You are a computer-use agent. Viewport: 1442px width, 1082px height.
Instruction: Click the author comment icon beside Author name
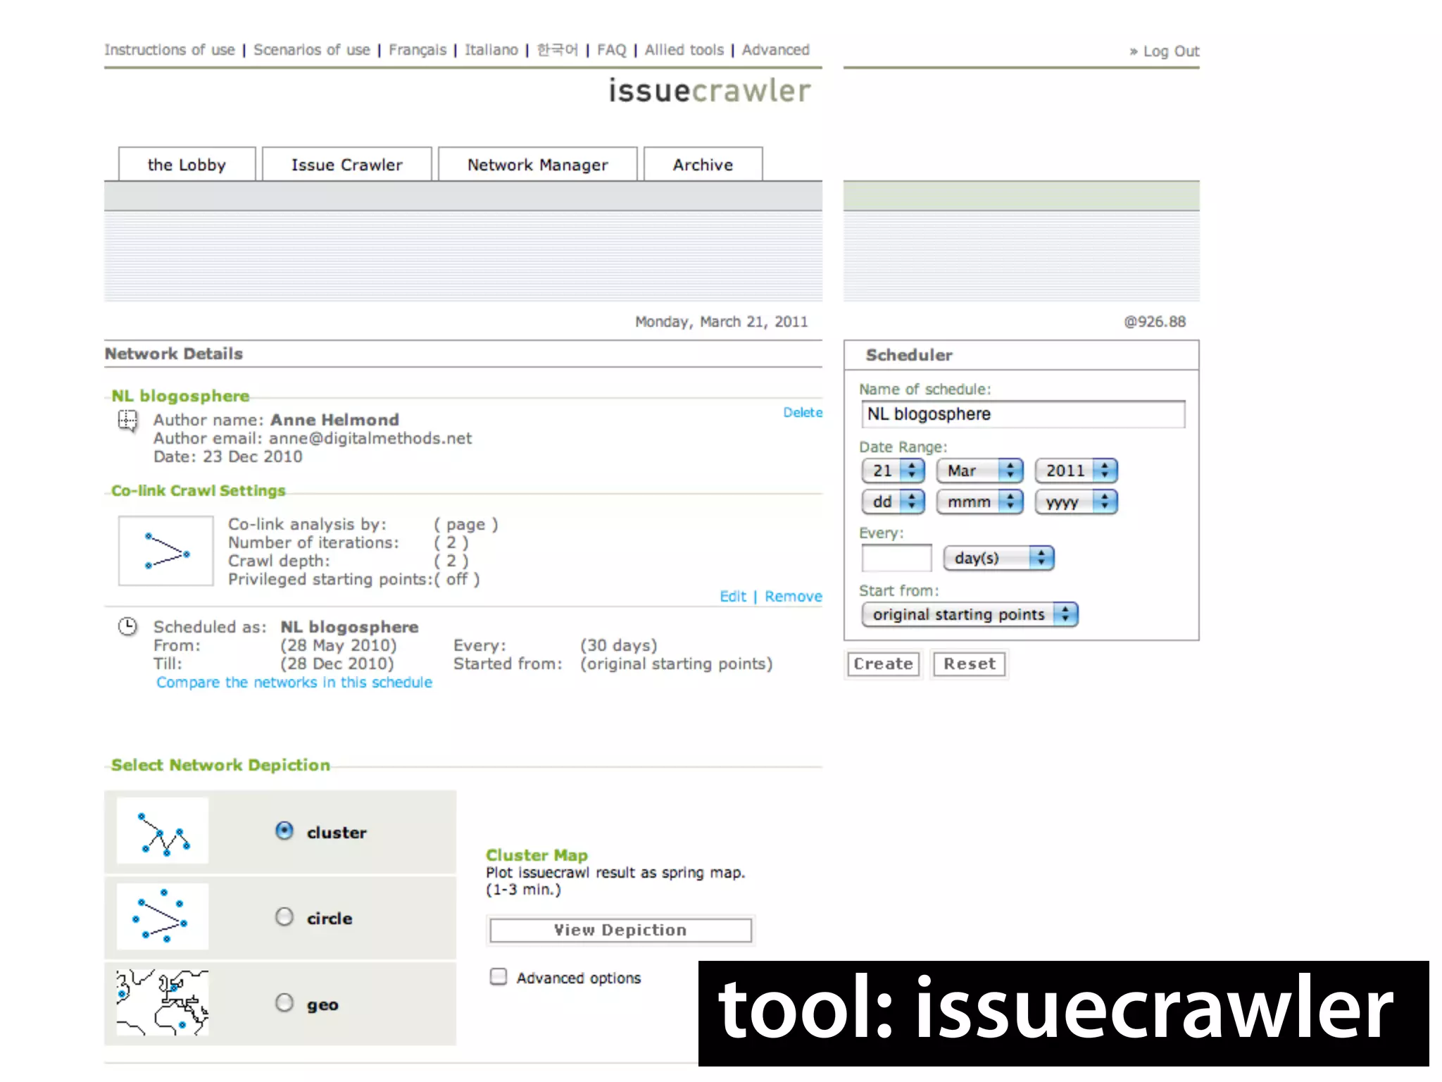[127, 421]
